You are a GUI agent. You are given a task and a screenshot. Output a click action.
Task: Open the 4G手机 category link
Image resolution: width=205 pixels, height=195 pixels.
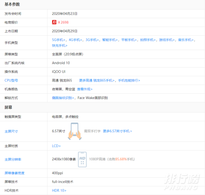(75, 40)
